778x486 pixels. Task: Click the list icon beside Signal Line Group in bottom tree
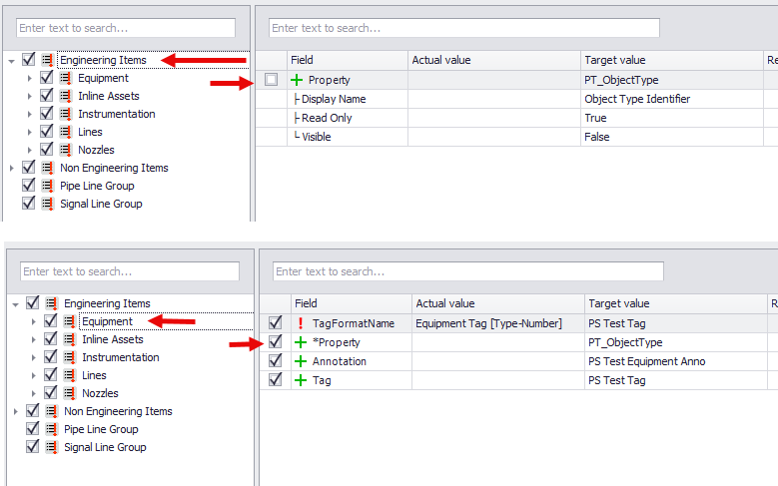click(51, 447)
